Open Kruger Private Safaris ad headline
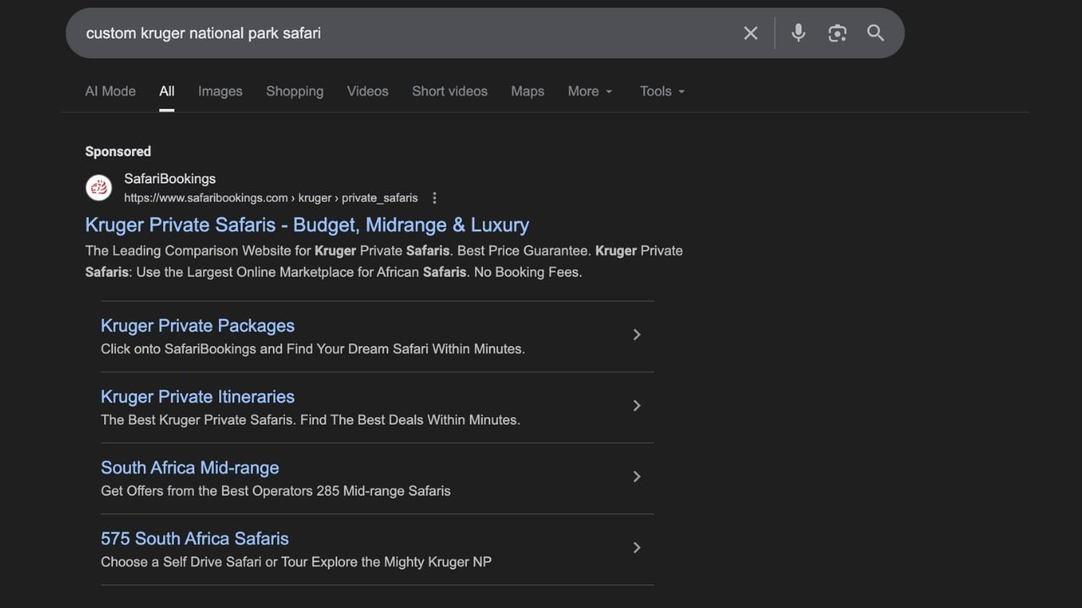The height and width of the screenshot is (608, 1082). point(307,225)
